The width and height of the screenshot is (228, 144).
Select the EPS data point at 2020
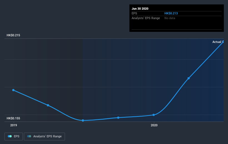(154, 115)
